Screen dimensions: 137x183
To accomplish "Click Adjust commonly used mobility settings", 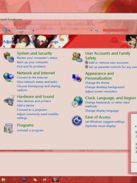I will point(38,116).
